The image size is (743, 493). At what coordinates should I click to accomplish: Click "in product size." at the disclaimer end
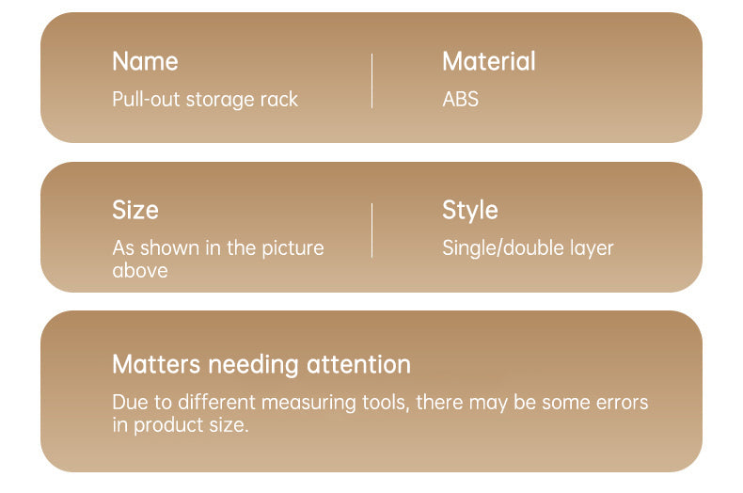pyautogui.click(x=181, y=425)
